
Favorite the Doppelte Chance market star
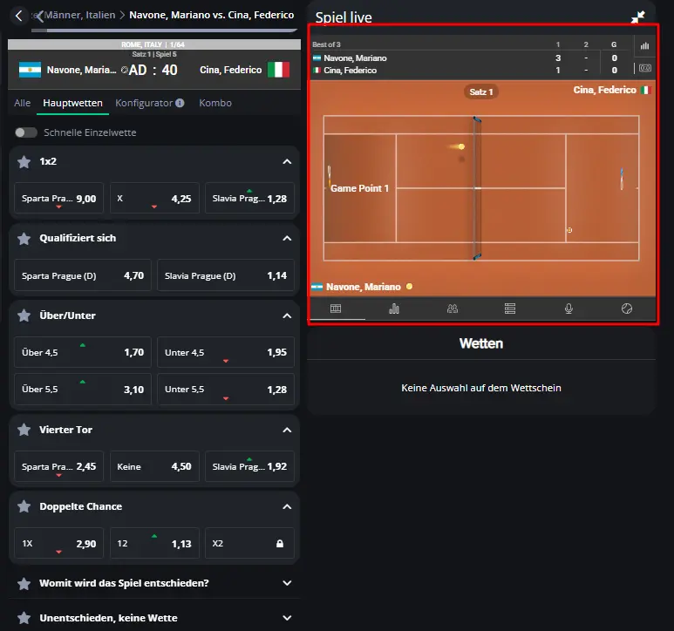point(24,506)
